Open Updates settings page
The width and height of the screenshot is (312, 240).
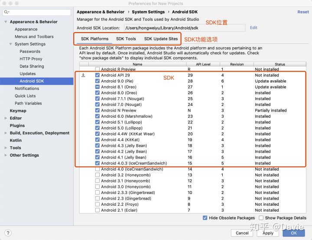(28, 73)
